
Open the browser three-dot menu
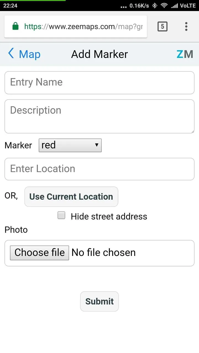click(x=186, y=26)
